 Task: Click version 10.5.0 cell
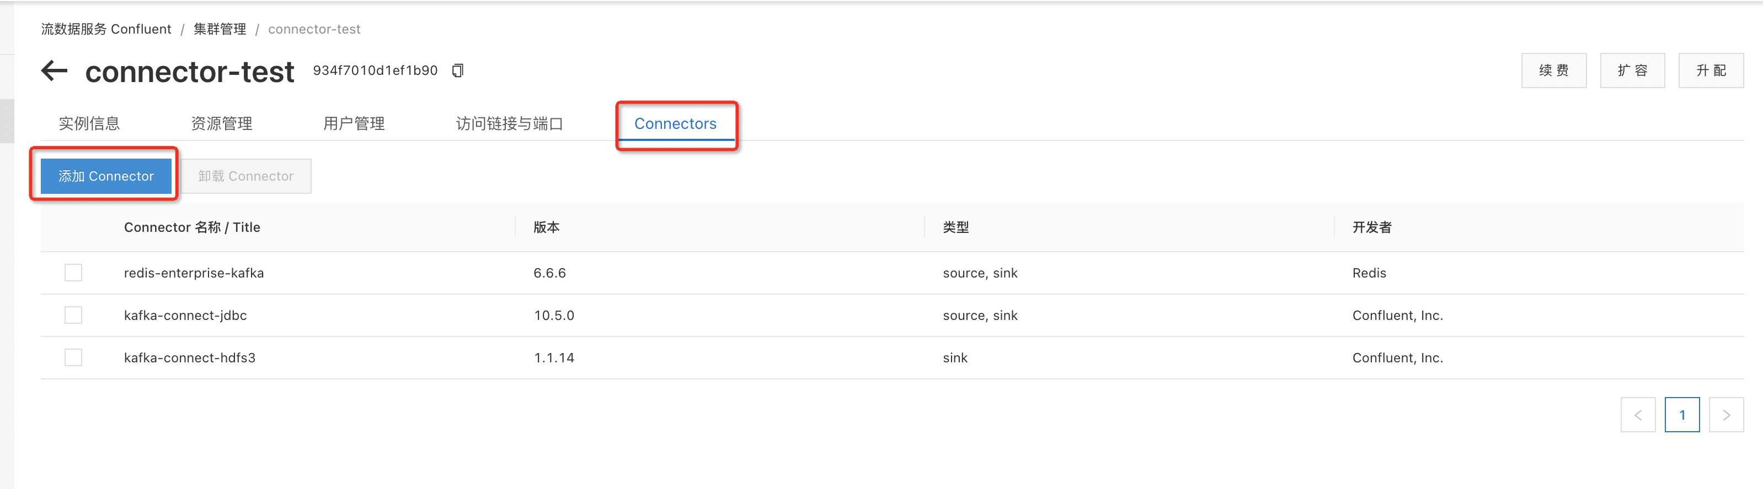(x=554, y=315)
